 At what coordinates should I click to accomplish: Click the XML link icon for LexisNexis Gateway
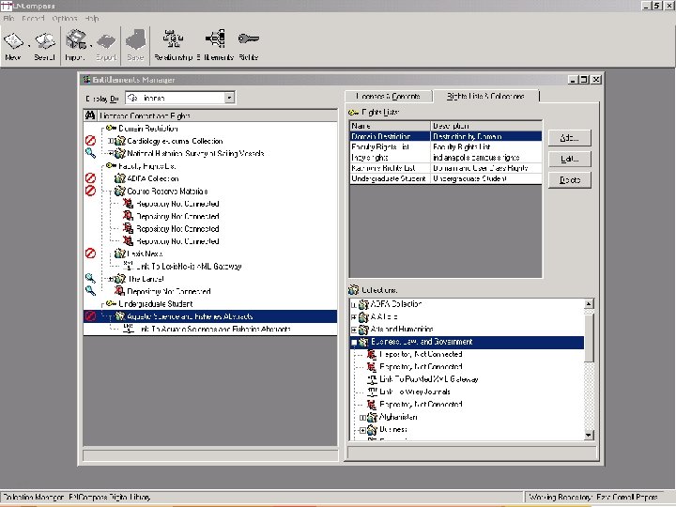129,266
